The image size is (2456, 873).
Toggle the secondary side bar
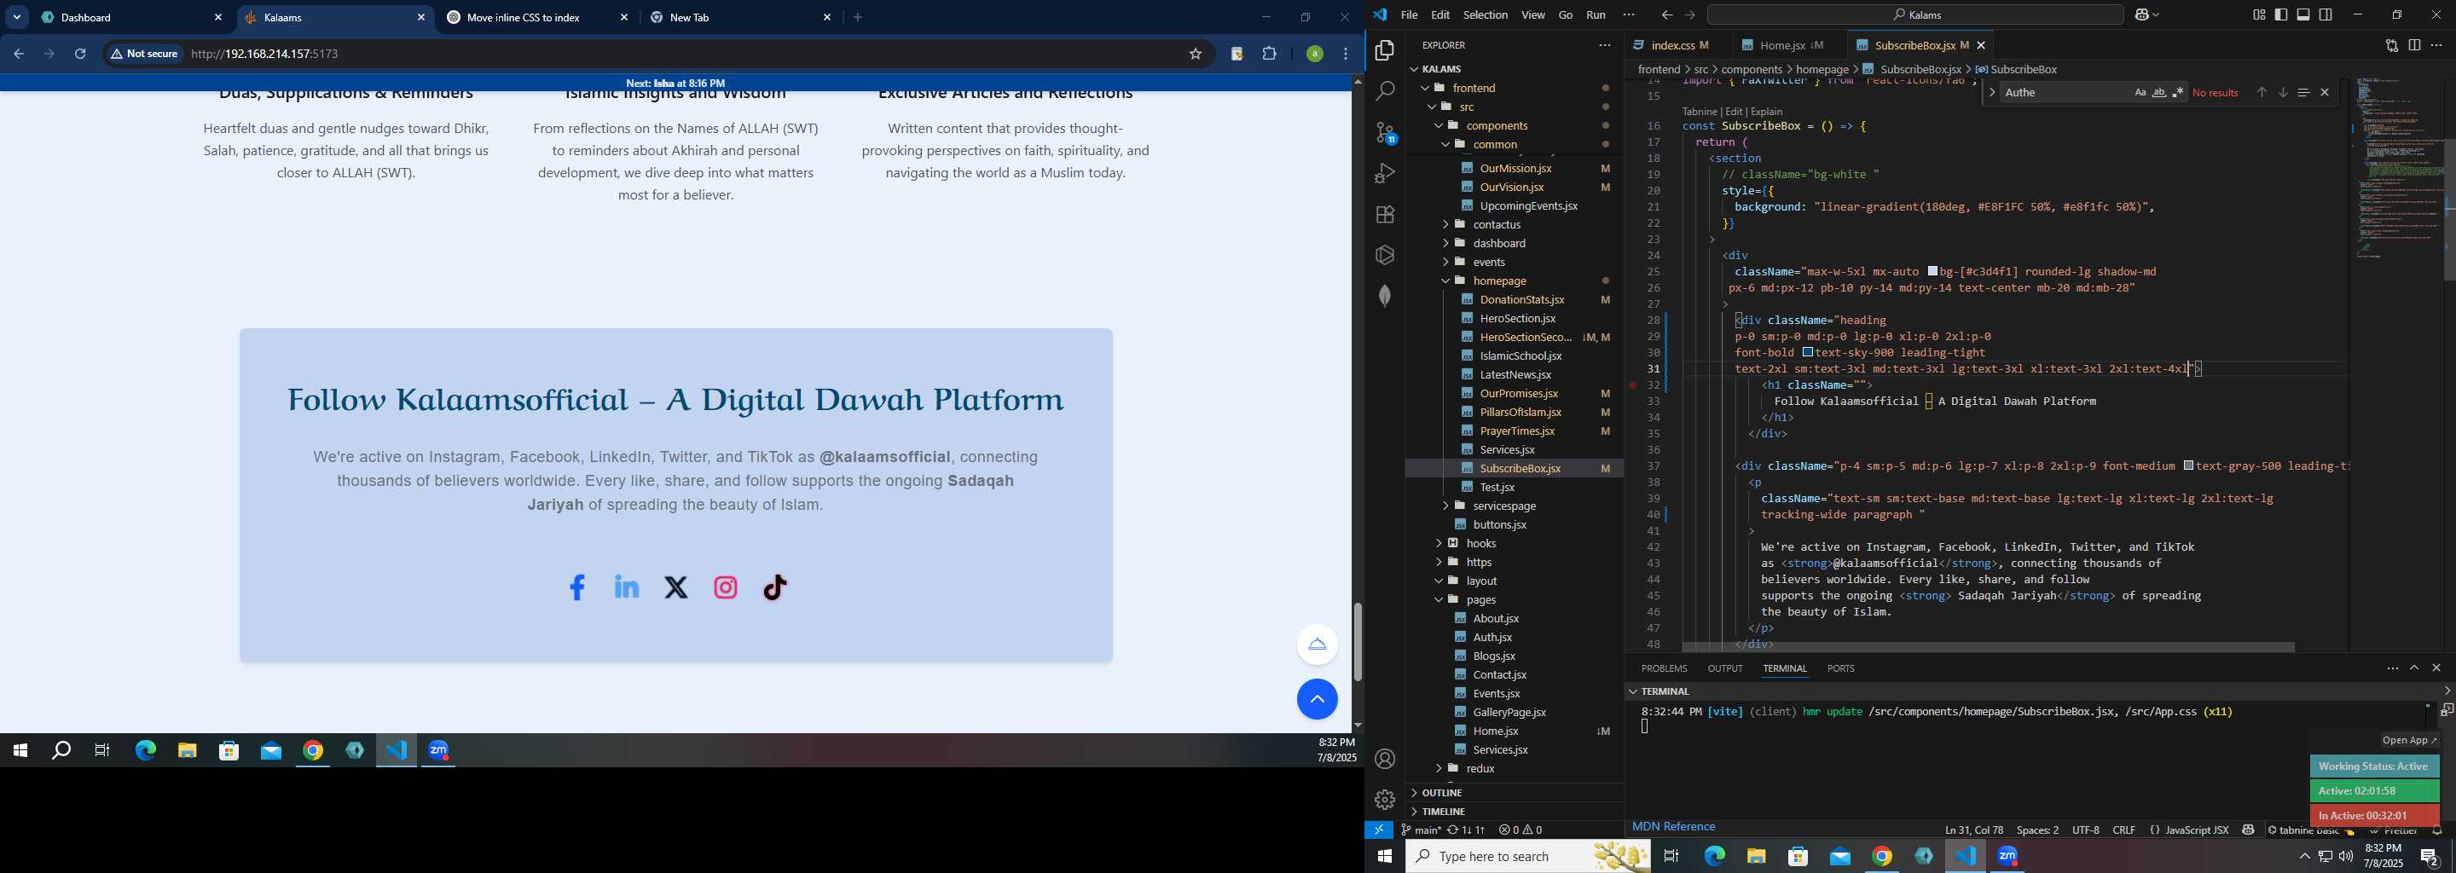2326,15
